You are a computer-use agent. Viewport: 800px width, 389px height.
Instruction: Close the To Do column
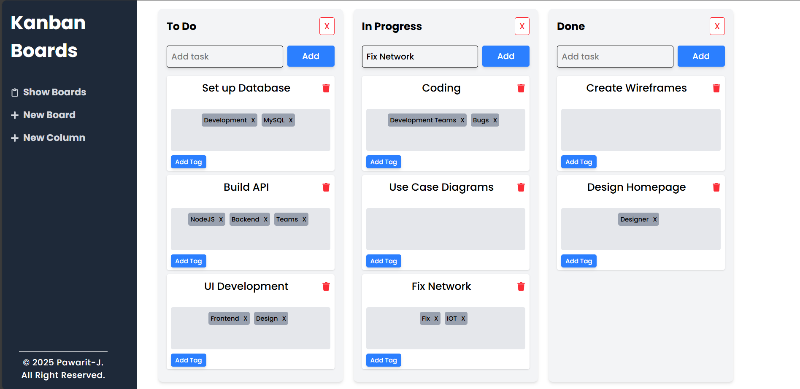click(327, 26)
